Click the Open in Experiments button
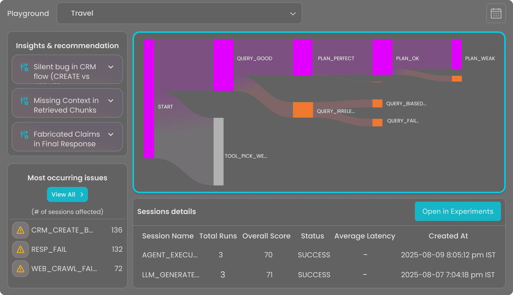The height and width of the screenshot is (295, 513). coord(457,211)
